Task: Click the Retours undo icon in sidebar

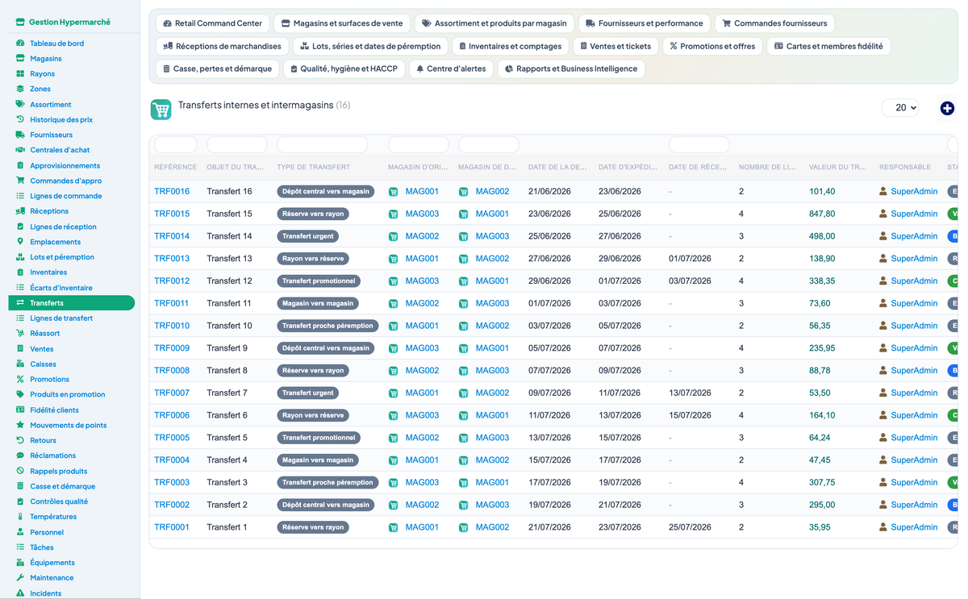Action: 20,440
